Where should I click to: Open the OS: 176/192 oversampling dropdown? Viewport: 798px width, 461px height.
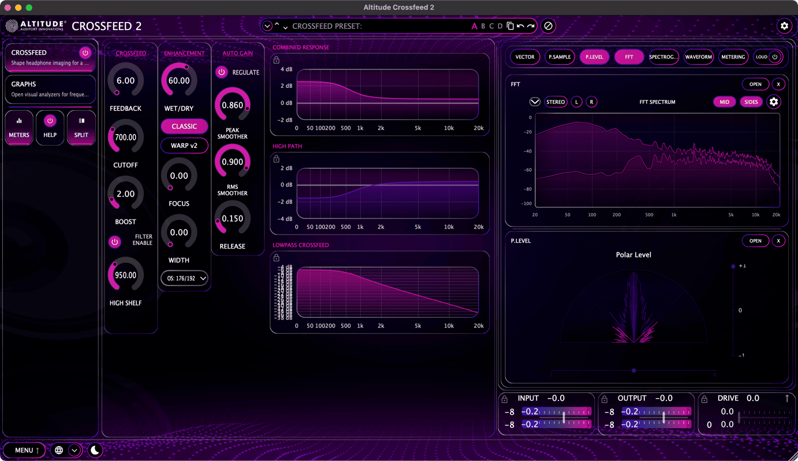[184, 278]
